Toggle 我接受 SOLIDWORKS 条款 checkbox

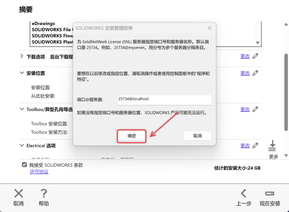(24, 165)
